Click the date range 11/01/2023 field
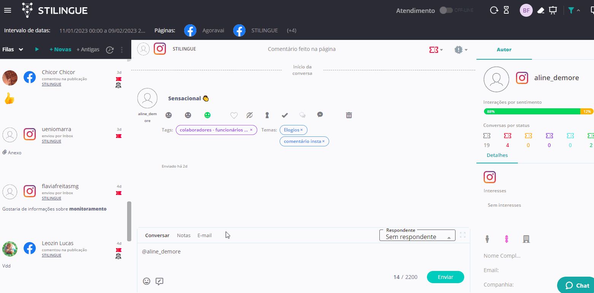This screenshot has height=293, width=594. (102, 30)
